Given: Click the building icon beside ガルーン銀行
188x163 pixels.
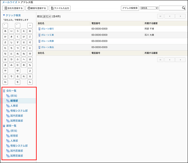Looking at the screenshot, I should (x=39, y=29).
